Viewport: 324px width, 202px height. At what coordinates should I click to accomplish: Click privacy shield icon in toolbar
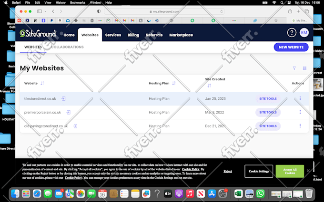pyautogui.click(x=99, y=11)
